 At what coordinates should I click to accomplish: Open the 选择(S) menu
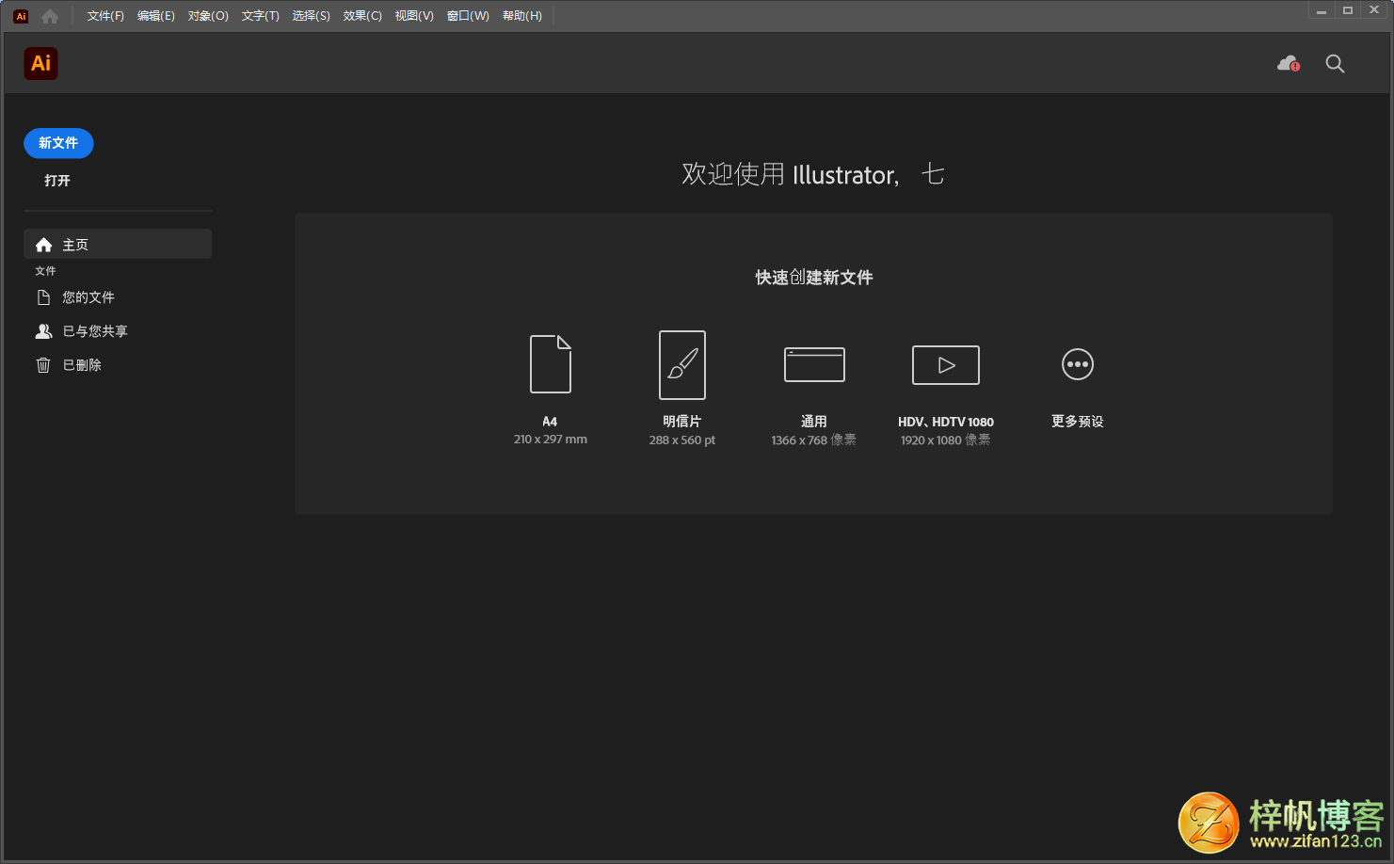[x=312, y=16]
